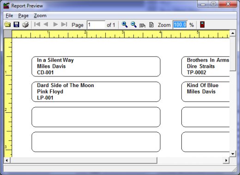
Task: Click the horizontal scrollbar left arrow
Action: click(6, 160)
